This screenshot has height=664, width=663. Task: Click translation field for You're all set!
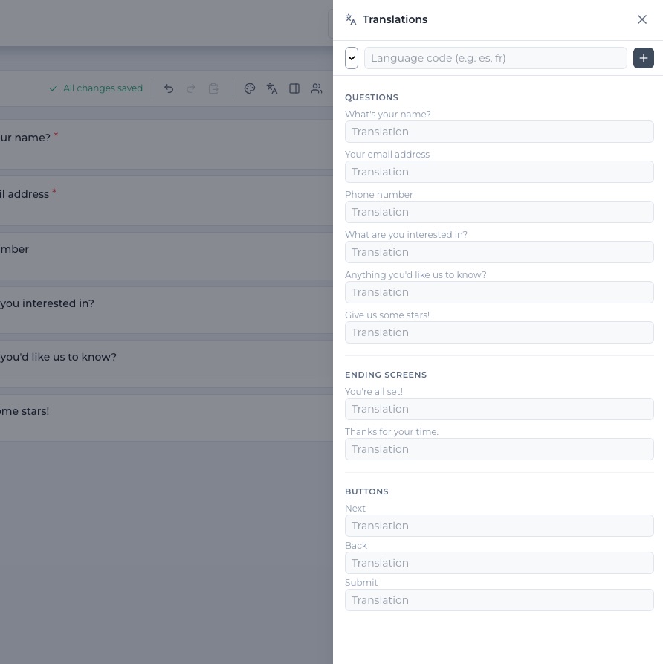499,409
